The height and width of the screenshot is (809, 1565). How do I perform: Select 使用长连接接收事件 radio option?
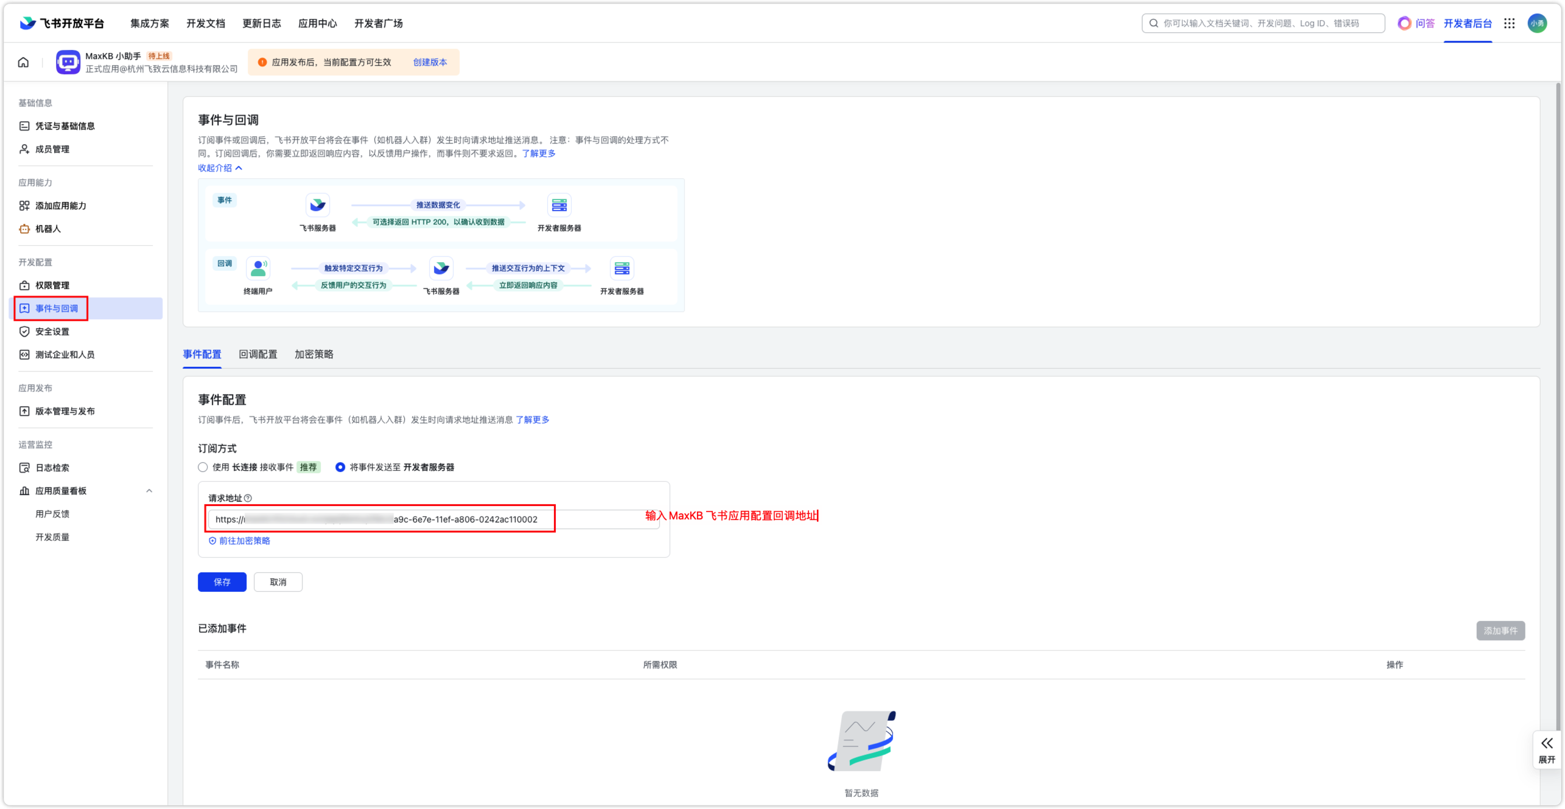[x=203, y=467]
